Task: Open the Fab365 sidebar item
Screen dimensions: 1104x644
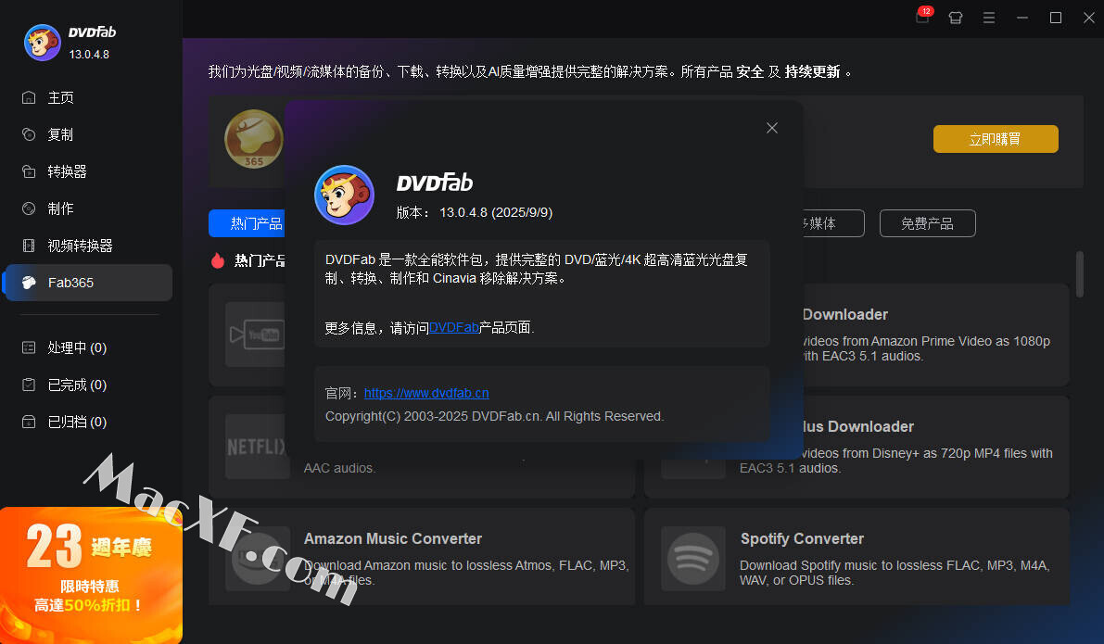Action: pos(70,283)
